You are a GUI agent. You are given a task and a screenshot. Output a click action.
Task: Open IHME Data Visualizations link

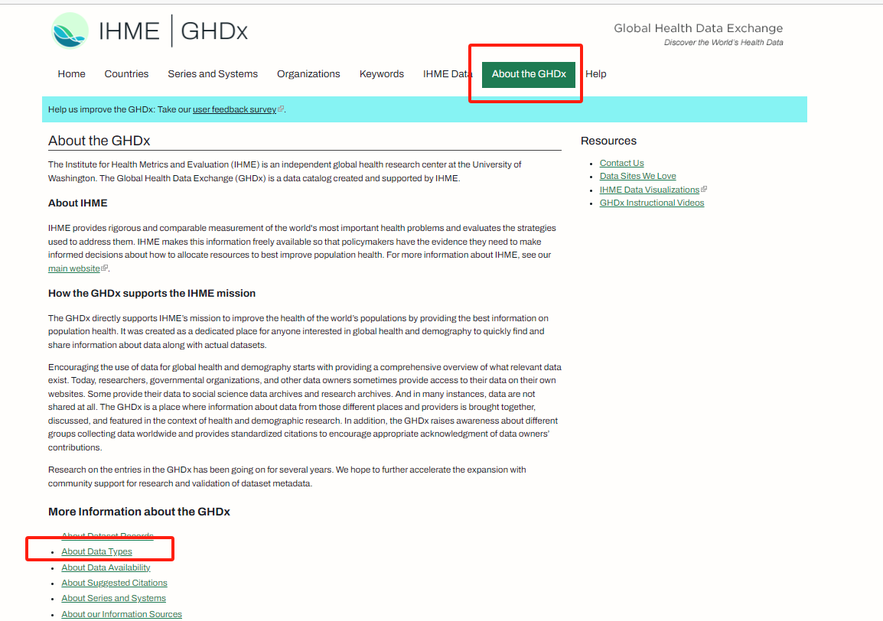point(650,190)
